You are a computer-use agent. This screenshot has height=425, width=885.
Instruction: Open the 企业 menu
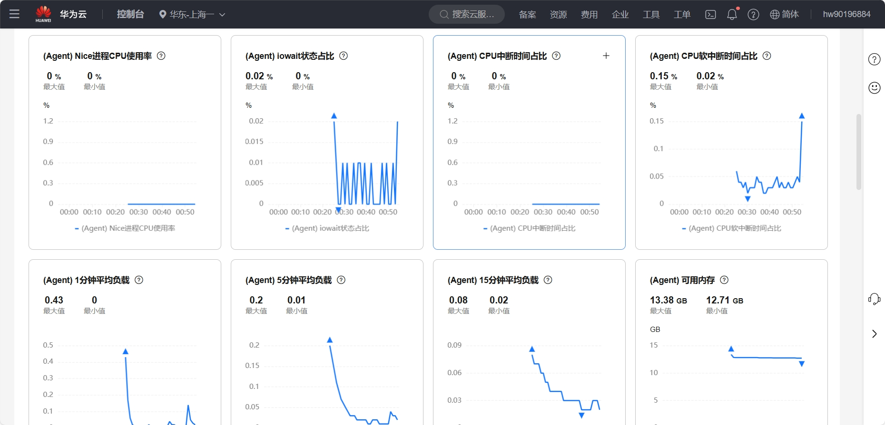tap(620, 15)
